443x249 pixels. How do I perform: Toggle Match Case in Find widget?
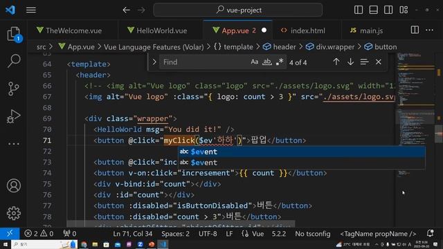point(254,62)
